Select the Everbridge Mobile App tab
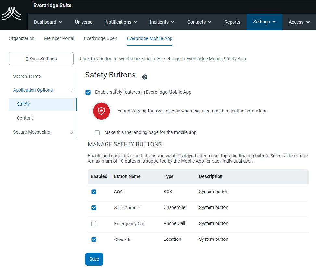This screenshot has height=268, width=316. (x=149, y=38)
